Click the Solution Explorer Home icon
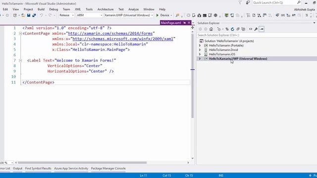The width and height of the screenshot is (317, 178). (211, 29)
